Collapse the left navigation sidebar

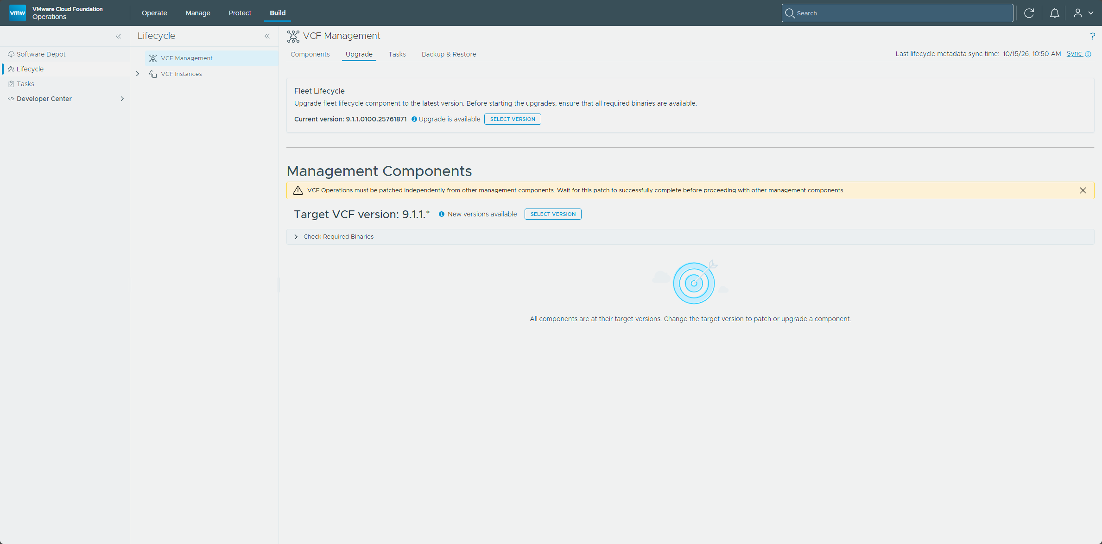point(119,36)
